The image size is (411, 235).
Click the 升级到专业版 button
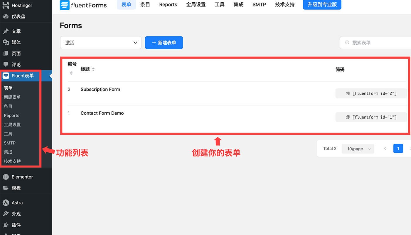322,5
